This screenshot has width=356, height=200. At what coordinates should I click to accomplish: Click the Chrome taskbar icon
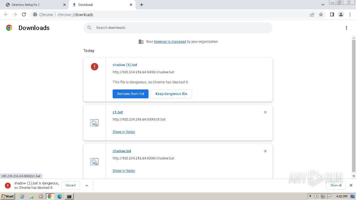(x=50, y=196)
